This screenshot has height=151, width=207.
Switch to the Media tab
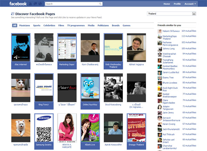pyautogui.click(x=91, y=25)
